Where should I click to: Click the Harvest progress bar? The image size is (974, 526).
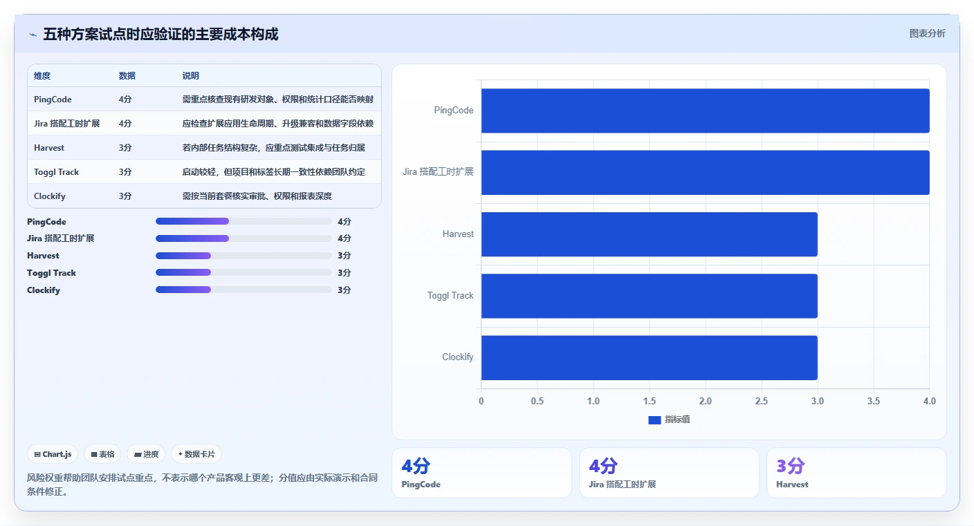click(243, 256)
